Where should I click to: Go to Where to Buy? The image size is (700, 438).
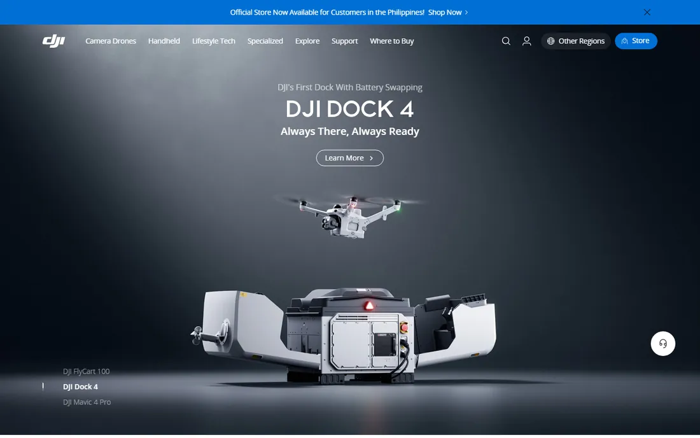pos(391,41)
